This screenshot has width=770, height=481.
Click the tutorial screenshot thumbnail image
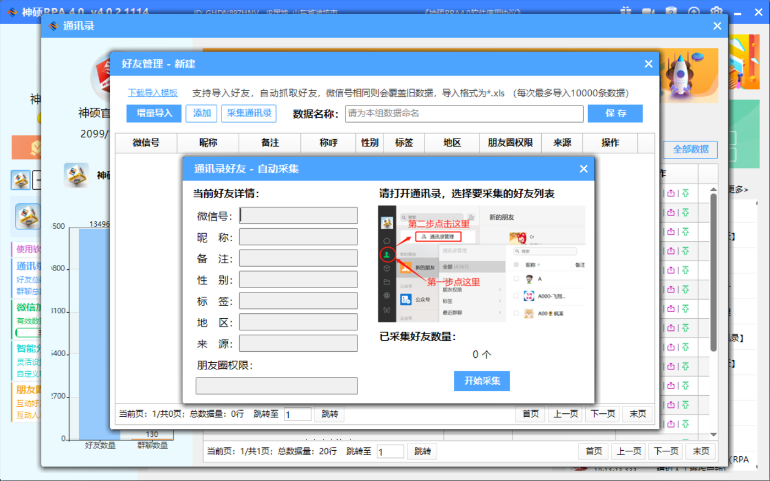[x=482, y=264]
